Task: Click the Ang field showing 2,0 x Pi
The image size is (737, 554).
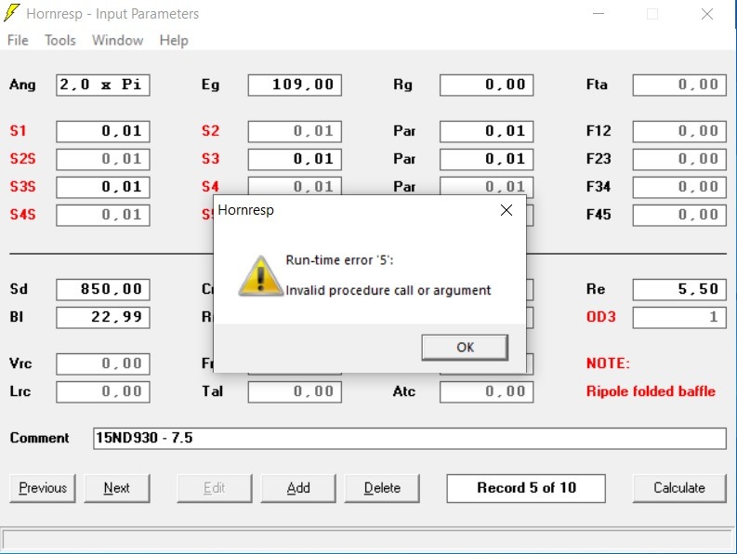Action: point(103,86)
